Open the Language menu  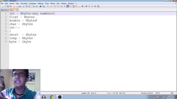tap(33, 4)
